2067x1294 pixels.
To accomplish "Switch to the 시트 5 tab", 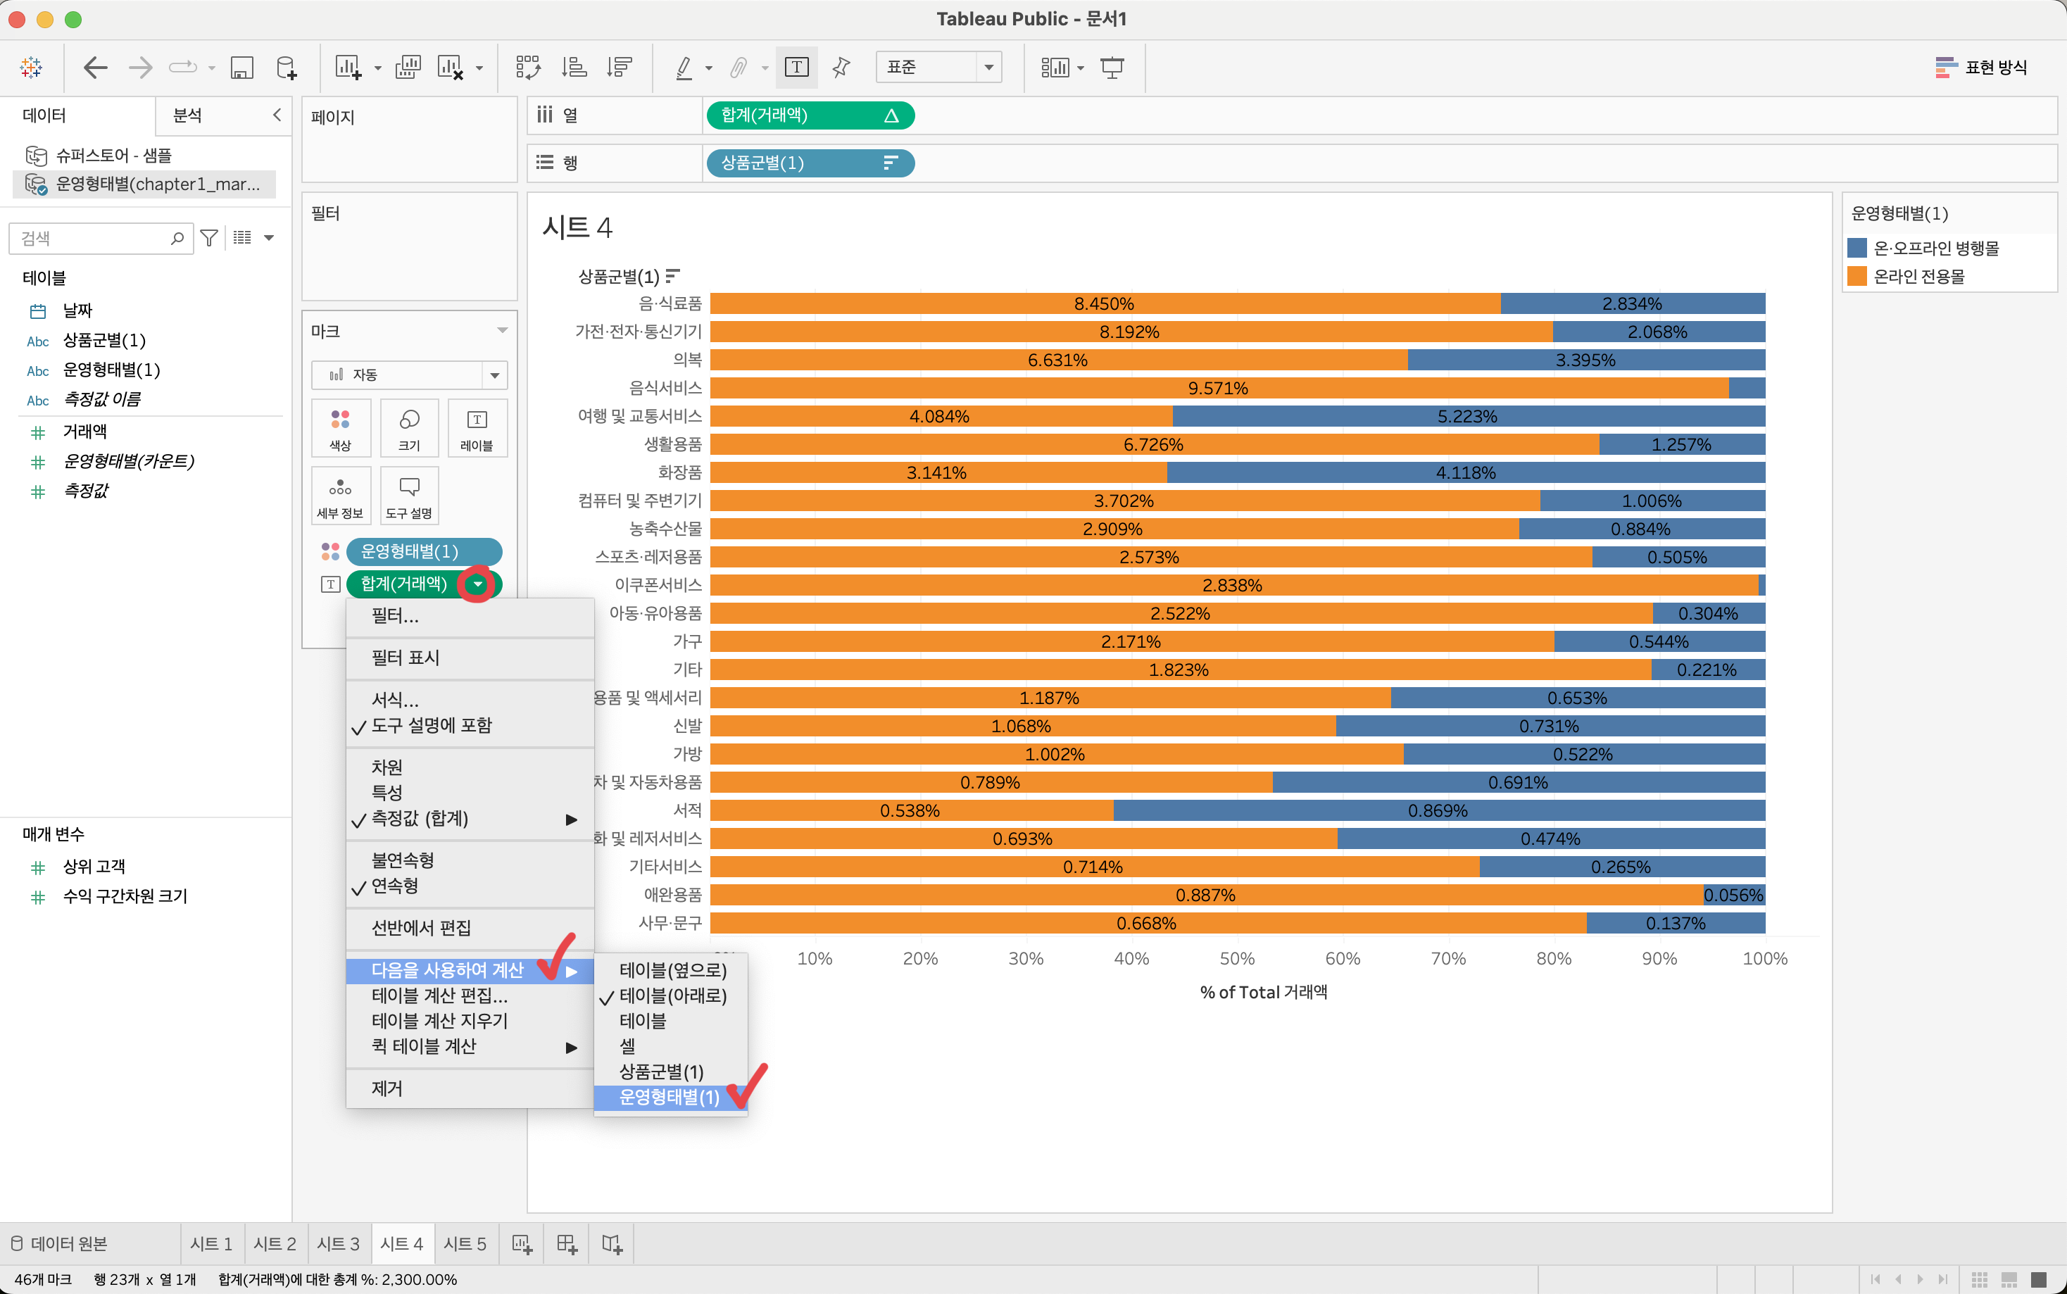I will click(x=465, y=1243).
